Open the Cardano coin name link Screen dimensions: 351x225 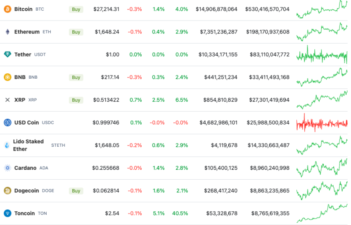pos(25,168)
